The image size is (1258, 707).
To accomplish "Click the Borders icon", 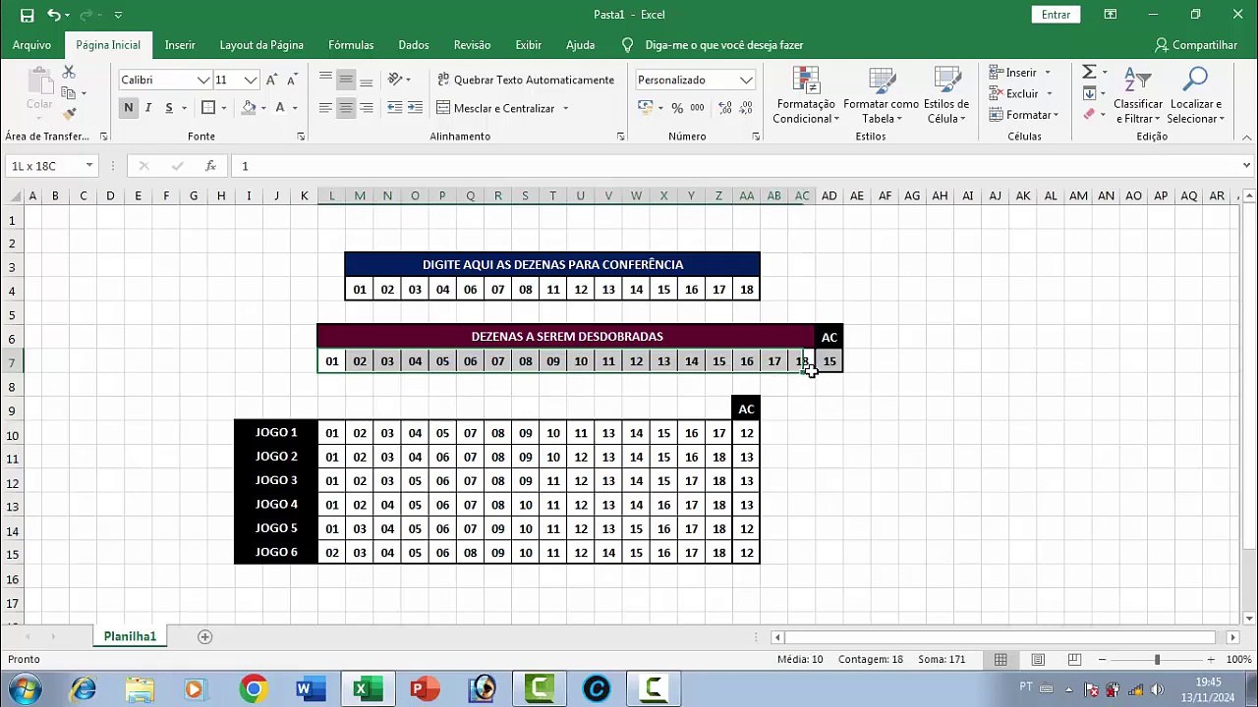I will tap(207, 108).
